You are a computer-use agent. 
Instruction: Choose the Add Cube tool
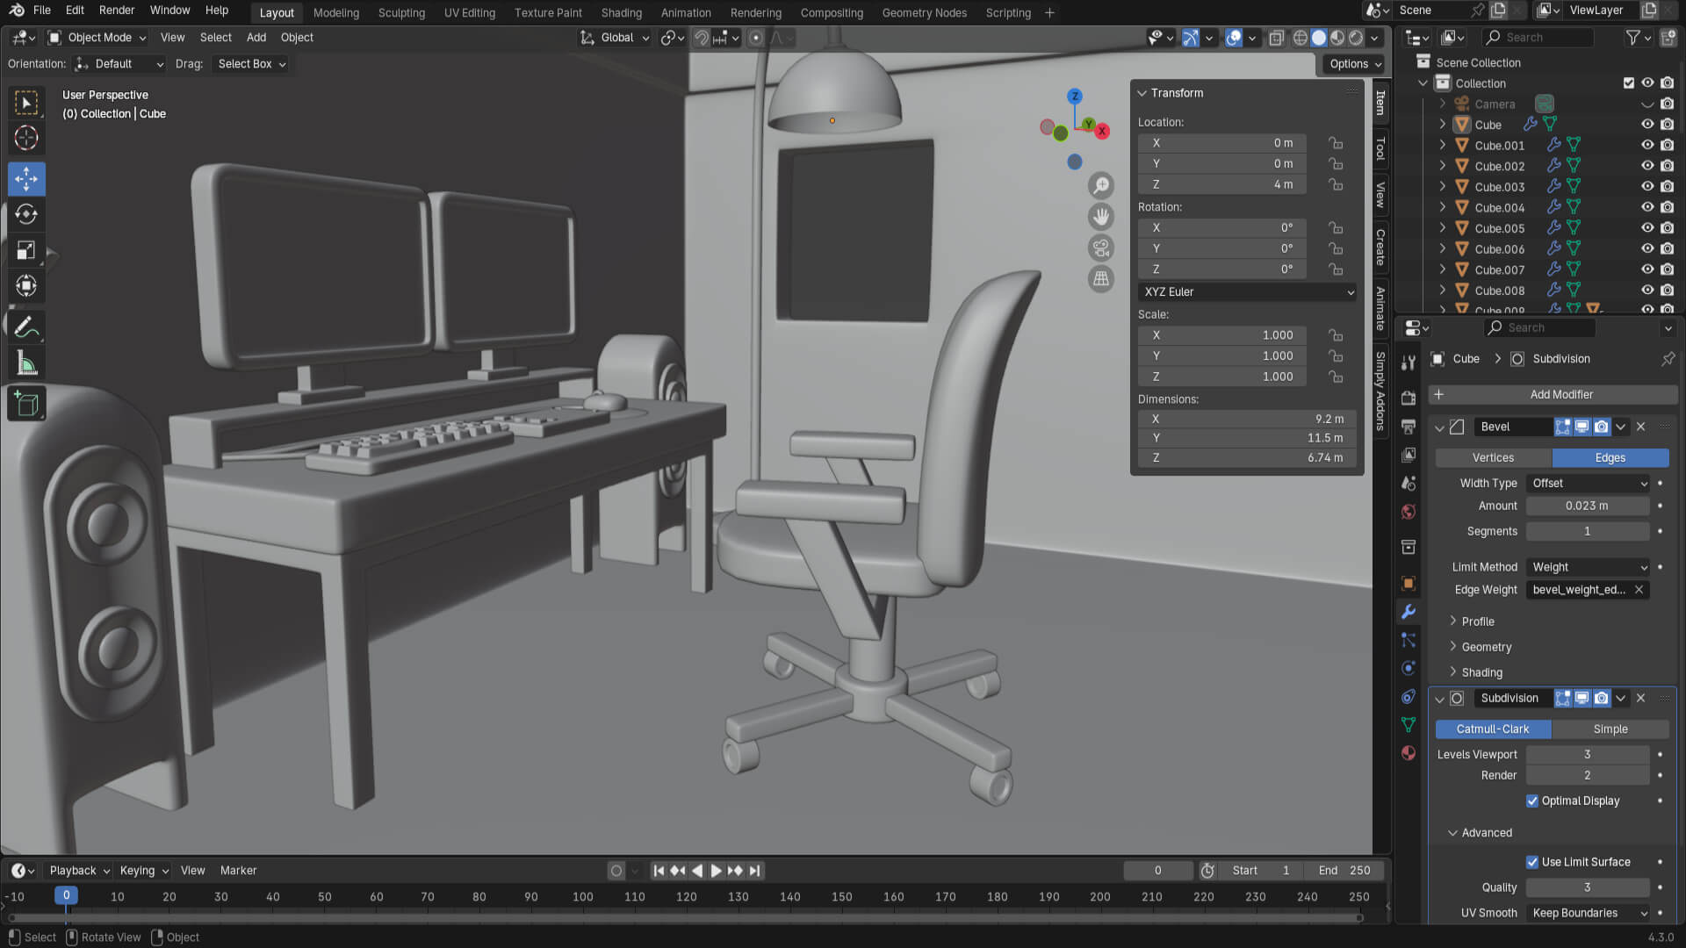[26, 404]
